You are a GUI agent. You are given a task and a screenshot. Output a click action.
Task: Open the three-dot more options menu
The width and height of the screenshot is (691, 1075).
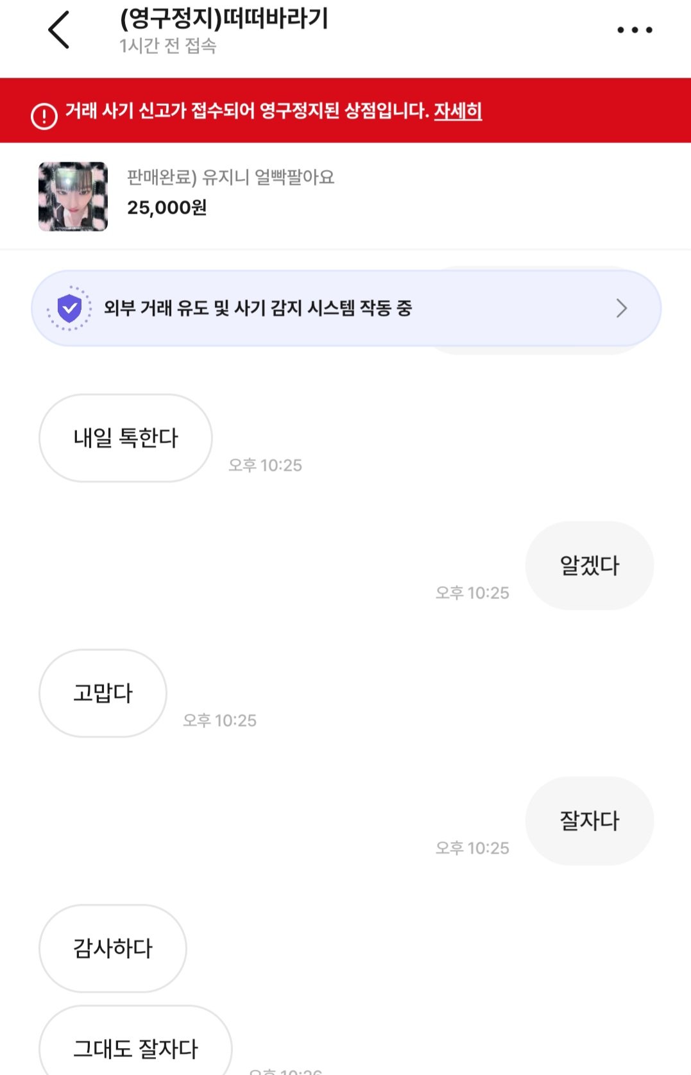point(634,30)
